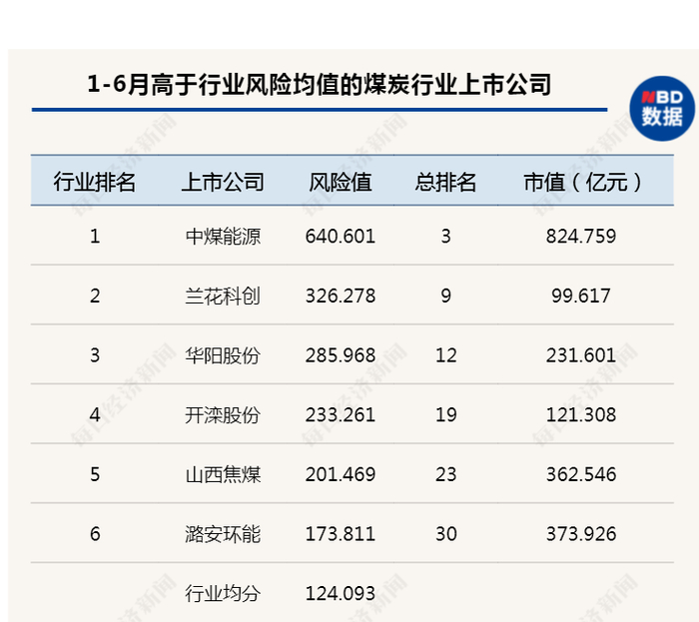This screenshot has height=622, width=699.
Task: Click the 市值（亿元） column header
Action: click(x=582, y=182)
